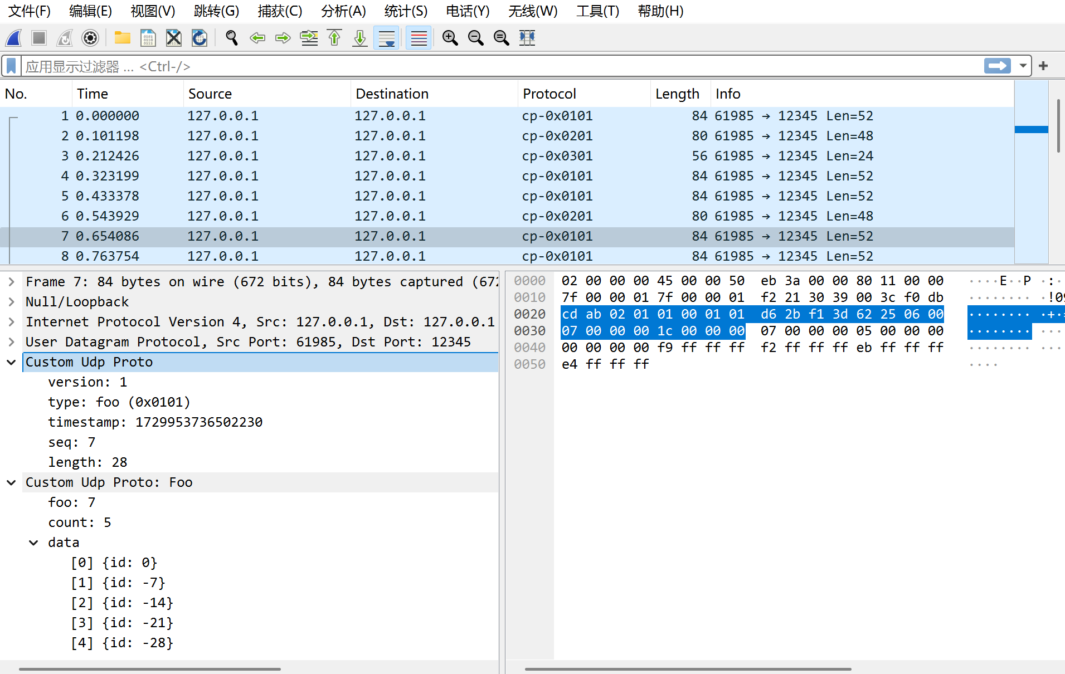Add a filter button with the plus
1065x674 pixels.
click(1043, 66)
